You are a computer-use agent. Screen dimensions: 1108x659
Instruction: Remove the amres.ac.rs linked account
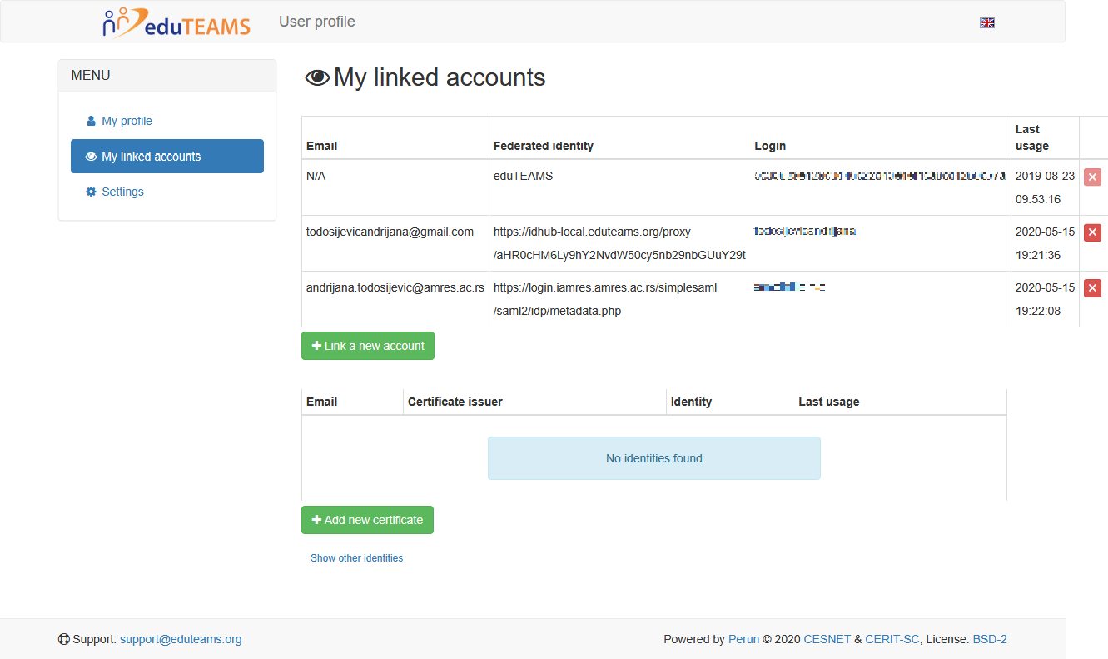1092,288
